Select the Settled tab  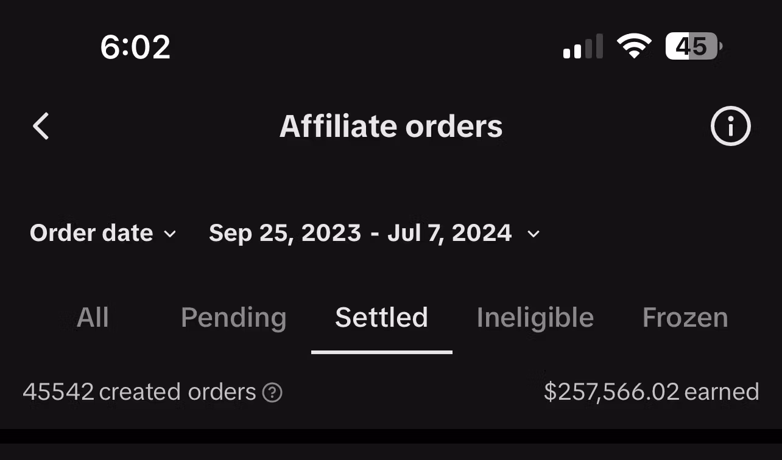pos(381,318)
